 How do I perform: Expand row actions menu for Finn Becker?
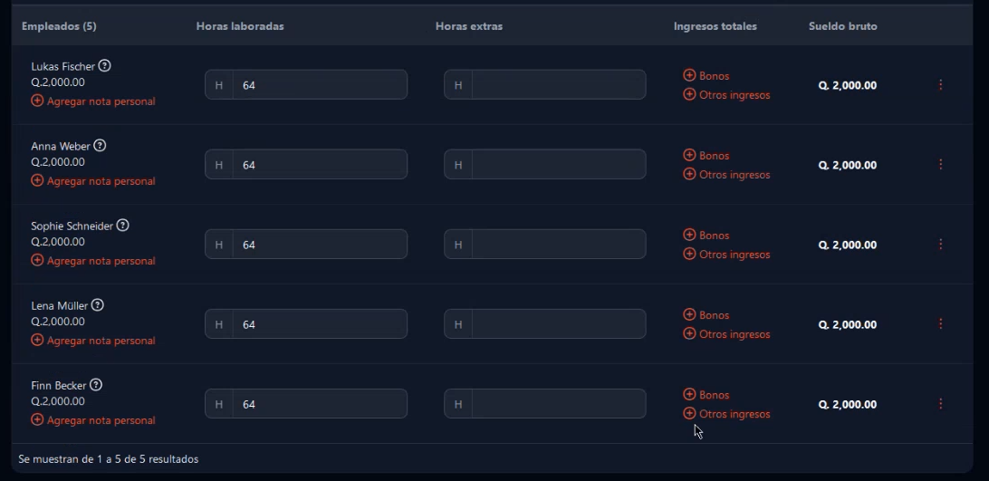940,403
